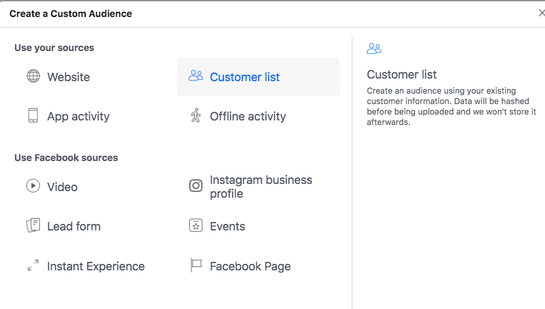Select the Lead form label
This screenshot has width=545, height=309.
(73, 227)
